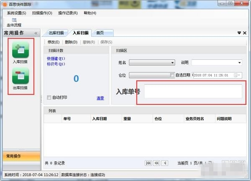The height and width of the screenshot is (181, 251).
Task: Open the 姓名 dropdown
Action: tap(152, 63)
